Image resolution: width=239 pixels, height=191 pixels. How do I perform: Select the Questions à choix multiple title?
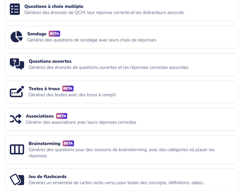click(54, 6)
